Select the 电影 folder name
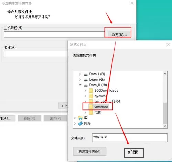The width and height of the screenshot is (172, 162). click(98, 112)
